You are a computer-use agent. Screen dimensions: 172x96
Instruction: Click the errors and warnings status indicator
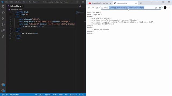coord(5,95)
